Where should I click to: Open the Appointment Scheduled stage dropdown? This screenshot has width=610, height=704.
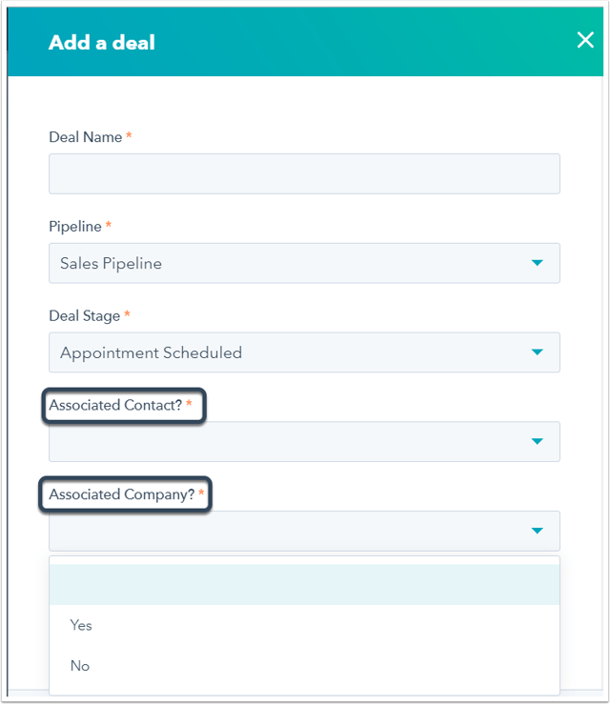(x=286, y=352)
